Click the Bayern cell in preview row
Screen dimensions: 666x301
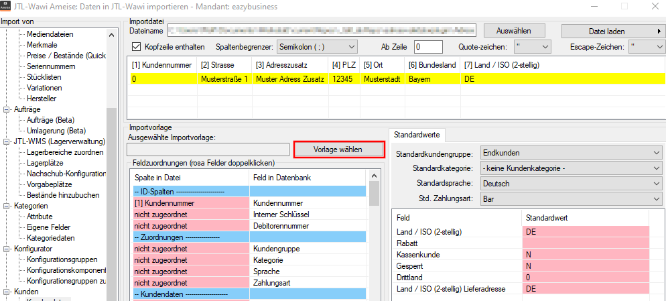pos(432,79)
